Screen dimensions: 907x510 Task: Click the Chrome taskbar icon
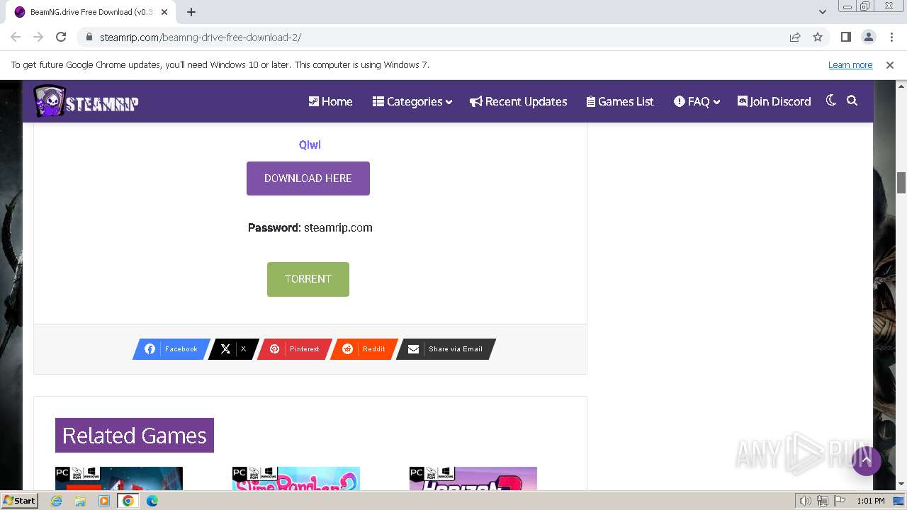click(128, 501)
